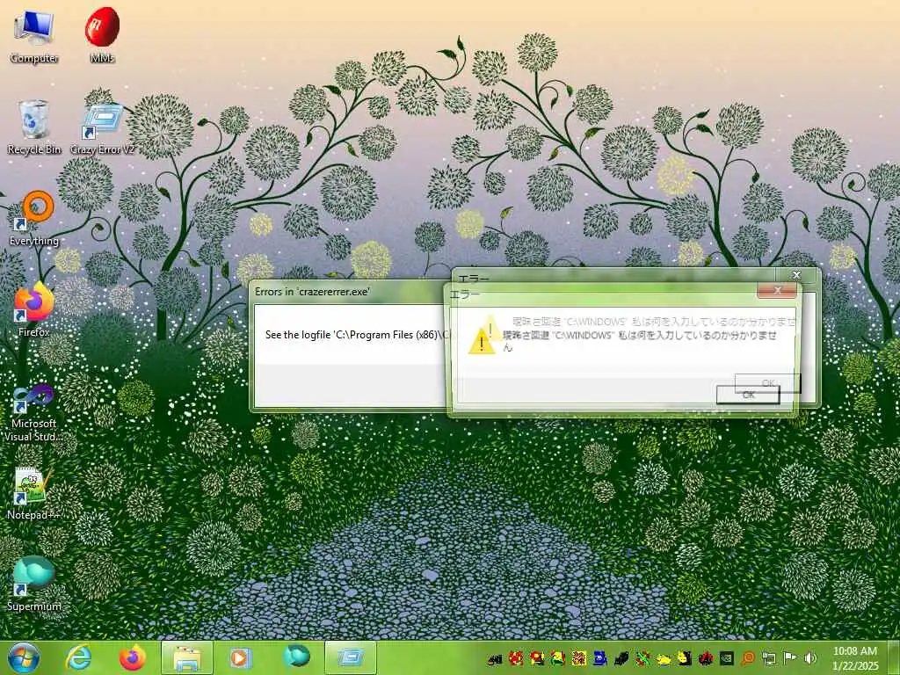
Task: Click the warning icon in the front エラー dialog
Action: [x=481, y=343]
